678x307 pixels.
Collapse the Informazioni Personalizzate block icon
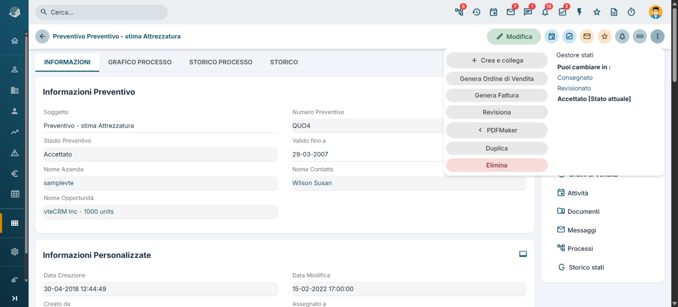[x=523, y=254]
